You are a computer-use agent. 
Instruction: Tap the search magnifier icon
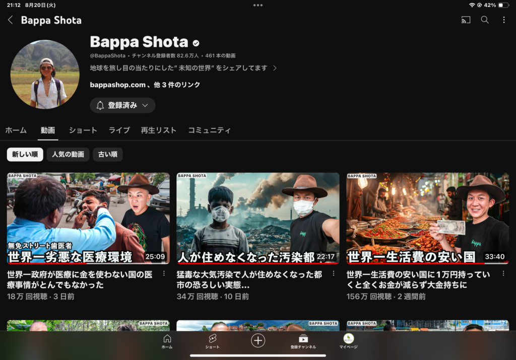[485, 20]
